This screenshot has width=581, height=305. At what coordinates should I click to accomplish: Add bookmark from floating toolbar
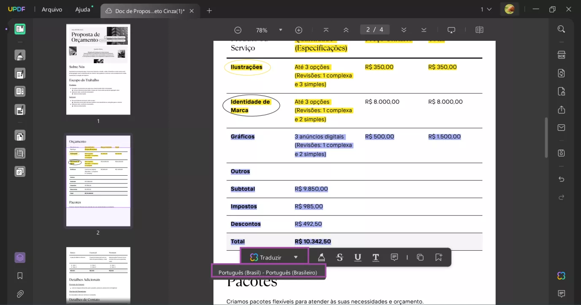click(439, 257)
